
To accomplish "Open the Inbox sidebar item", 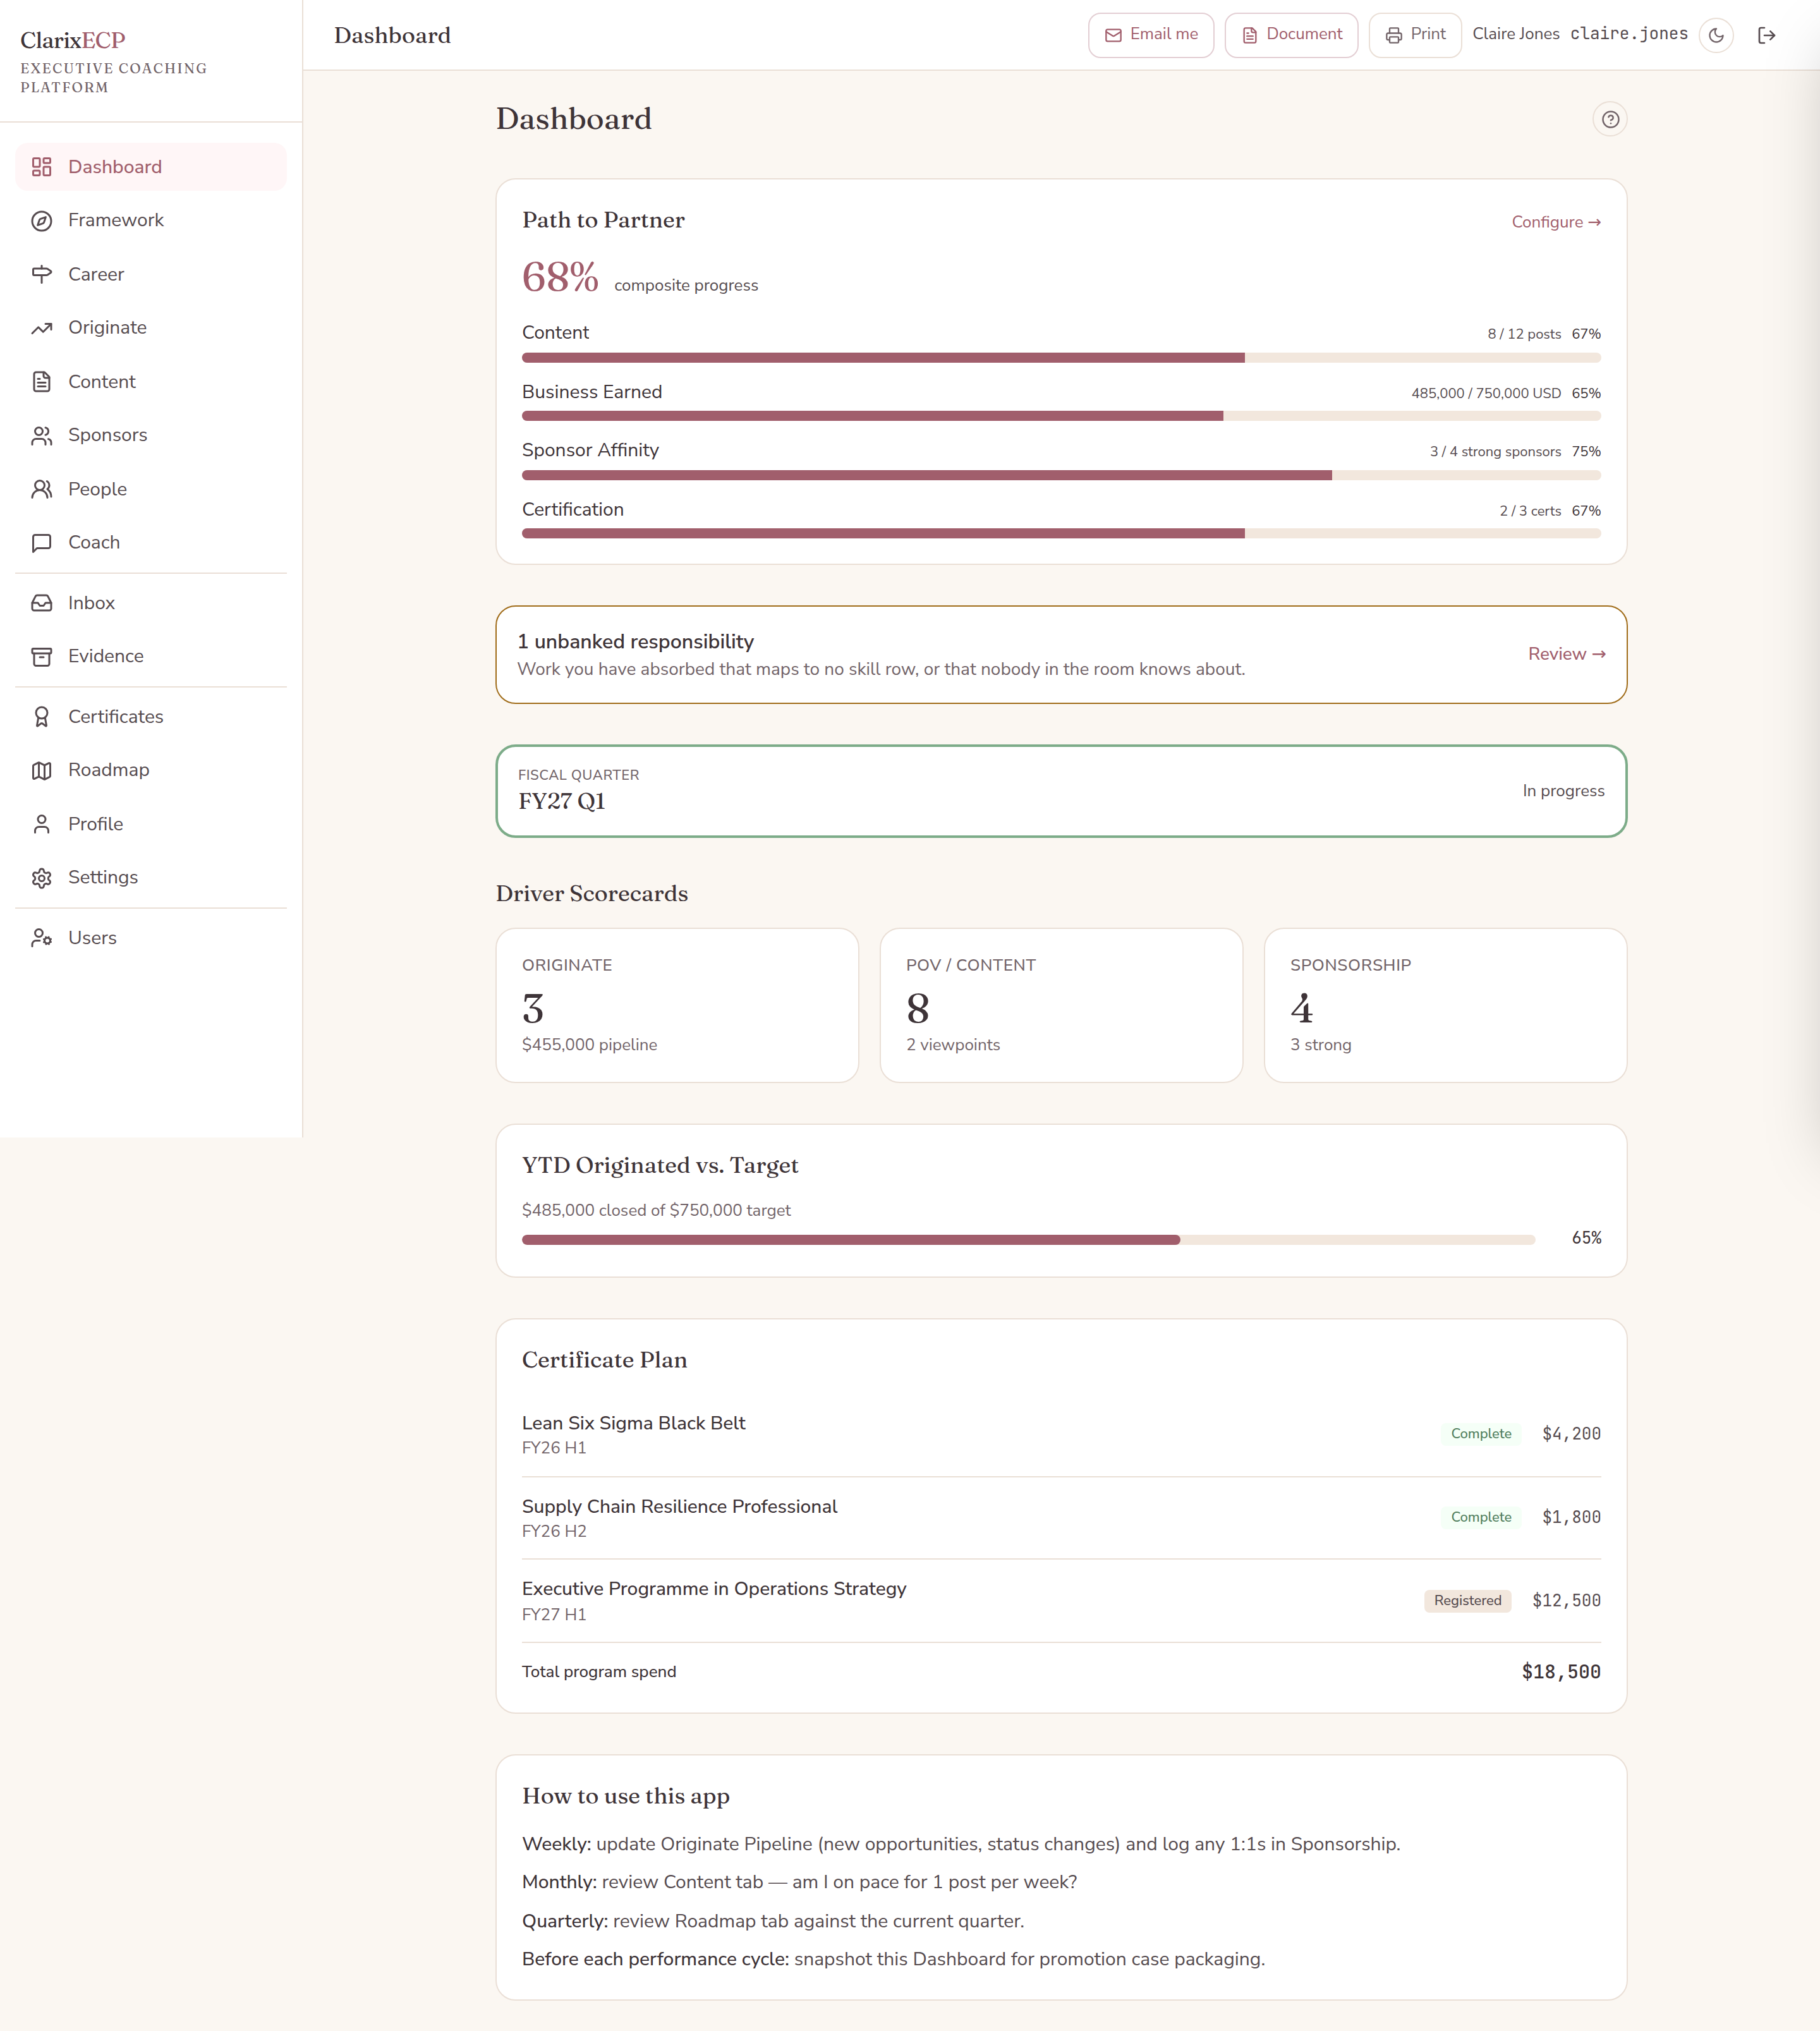I will click(x=151, y=603).
